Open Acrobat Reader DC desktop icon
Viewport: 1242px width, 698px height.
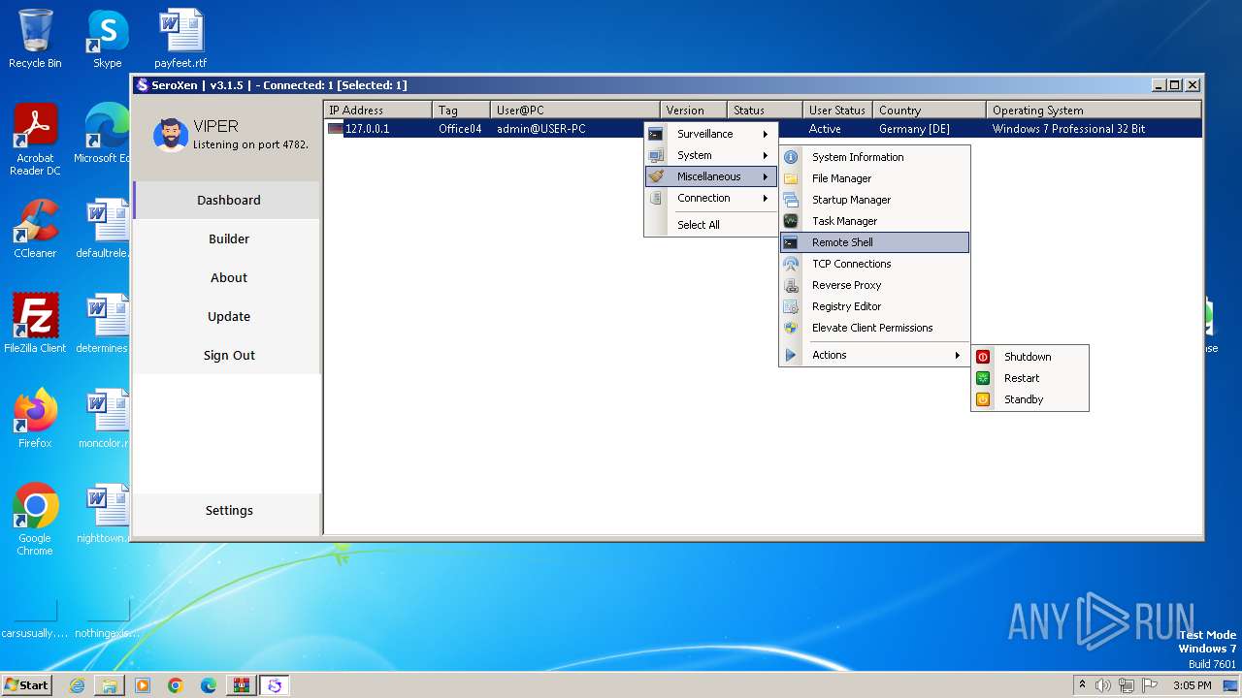[x=35, y=139]
